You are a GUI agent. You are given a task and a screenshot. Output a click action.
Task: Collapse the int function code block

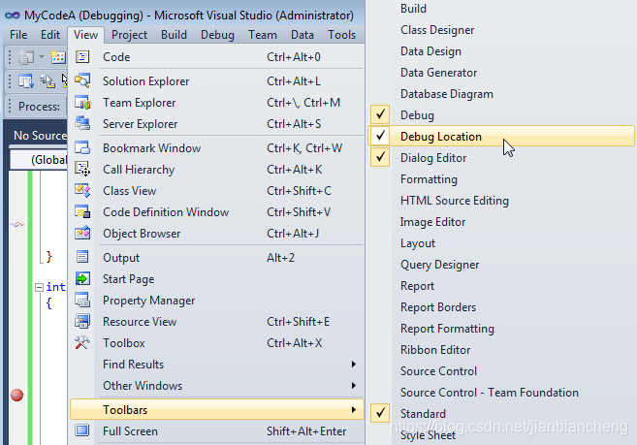coord(39,287)
